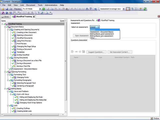Click the spell check ABC icon
160x120 pixels.
click(91, 9)
